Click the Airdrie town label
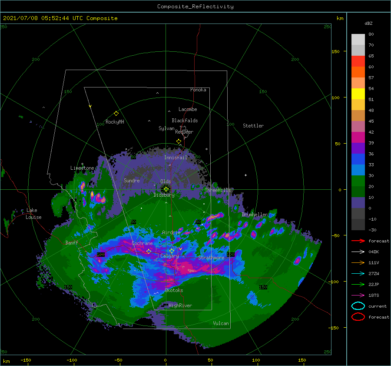Screen dimensions: 391x366 [x=171, y=232]
